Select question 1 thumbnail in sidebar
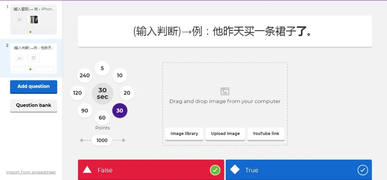Image resolution: width=387 pixels, height=180 pixels. click(x=33, y=20)
